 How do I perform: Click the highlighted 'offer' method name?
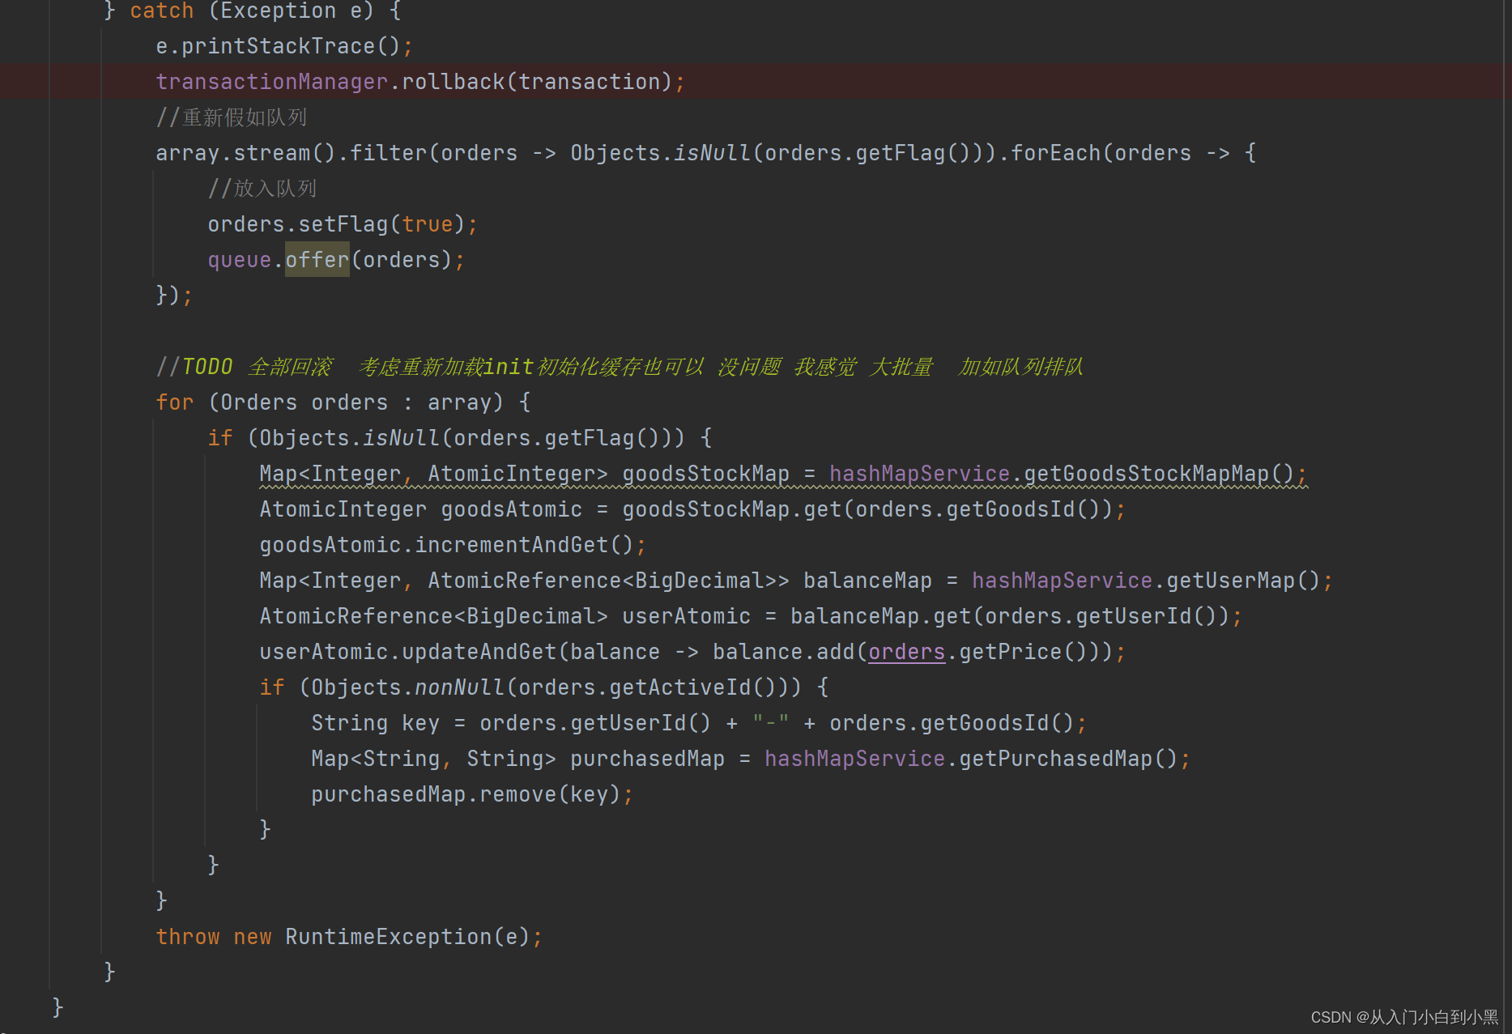317,260
